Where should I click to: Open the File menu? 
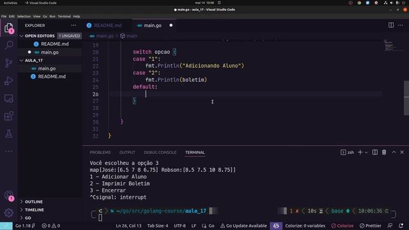click(4, 16)
